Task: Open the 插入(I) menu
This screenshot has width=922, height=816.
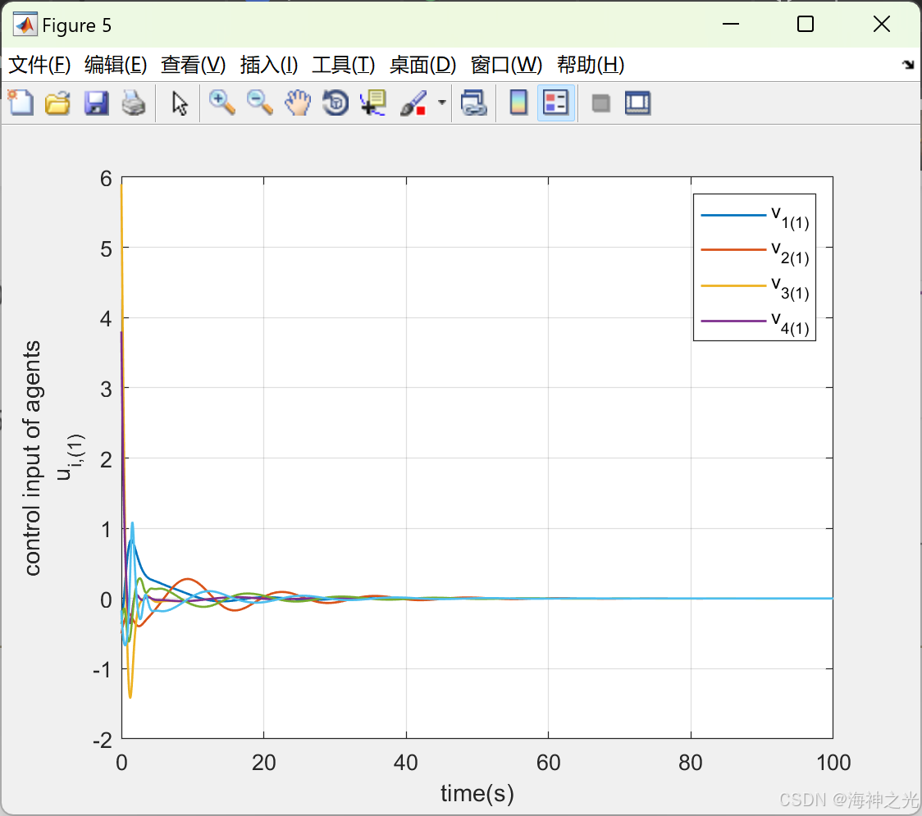Action: click(269, 65)
